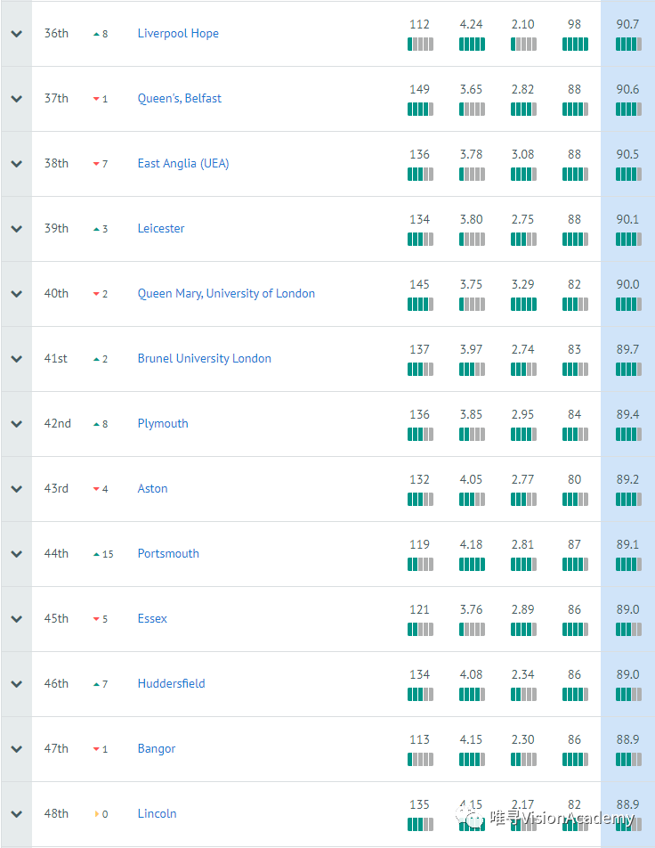
Task: Open the Leicester university link
Action: pos(161,229)
